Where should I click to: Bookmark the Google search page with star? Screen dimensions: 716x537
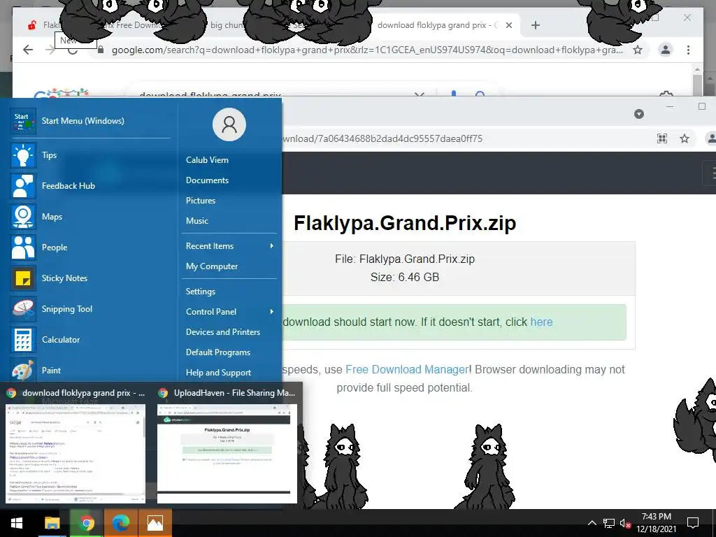[638, 50]
